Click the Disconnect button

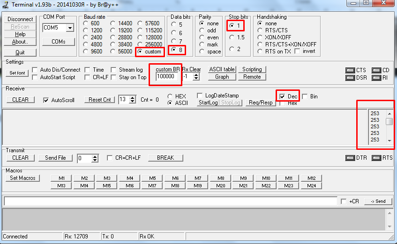tap(20, 19)
